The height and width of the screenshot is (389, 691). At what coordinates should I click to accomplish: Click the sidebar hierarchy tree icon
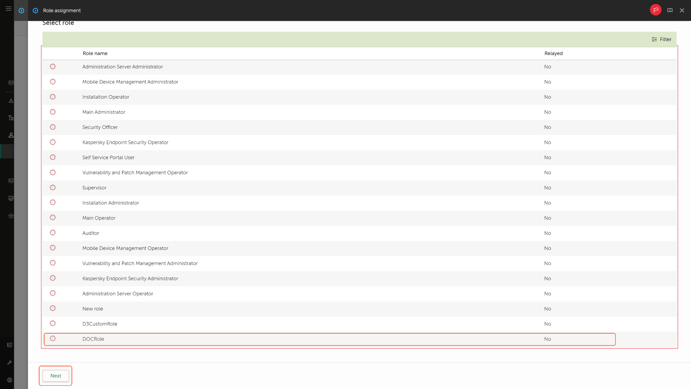coord(11,118)
